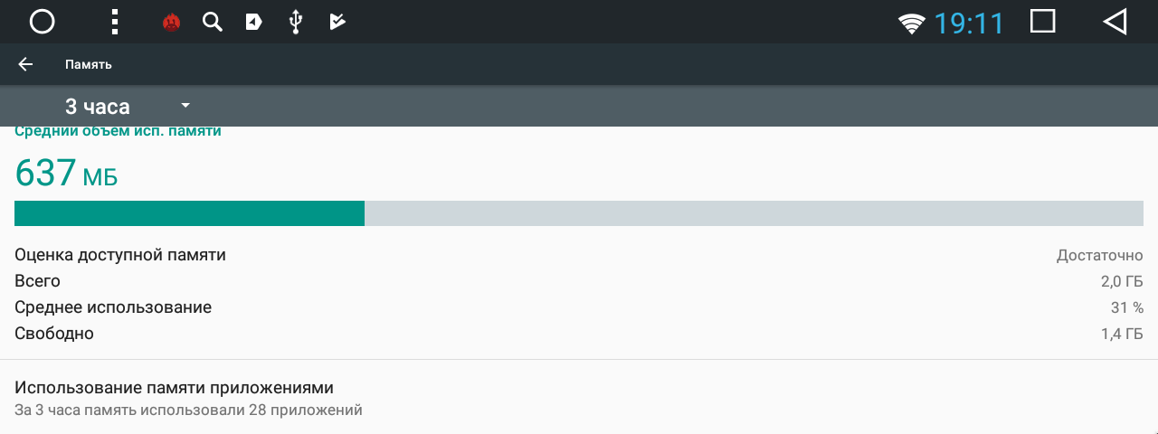Screen dimensions: 1158x434
Task: Tap the 'Свободно' 1,4 ГБ row
Action: pyautogui.click(x=579, y=334)
